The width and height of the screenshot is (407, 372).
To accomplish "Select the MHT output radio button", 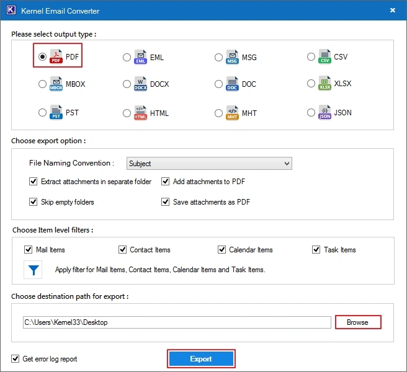I will (x=218, y=113).
